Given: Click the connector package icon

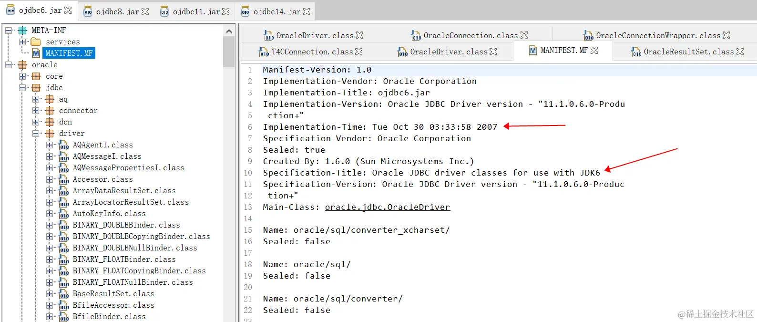Looking at the screenshot, I should click(x=50, y=111).
